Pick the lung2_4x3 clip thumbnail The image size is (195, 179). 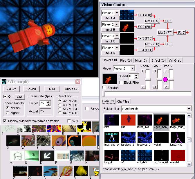point(178,138)
